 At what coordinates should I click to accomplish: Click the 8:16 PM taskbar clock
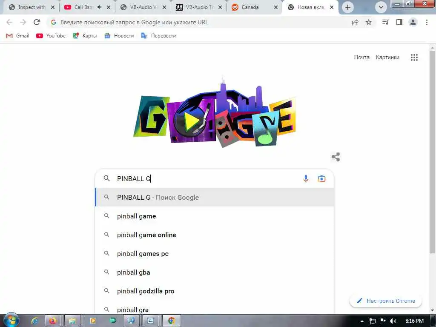pyautogui.click(x=414, y=321)
